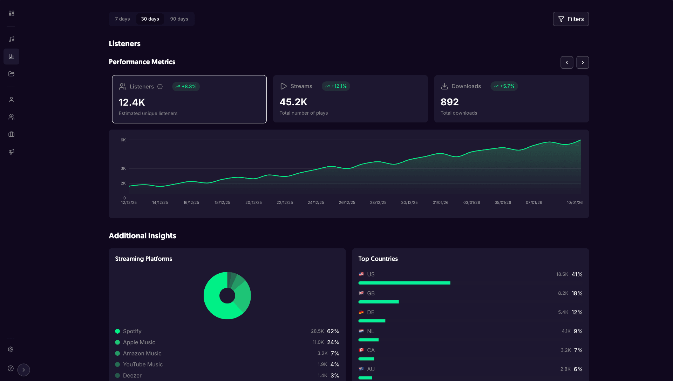Click the NL flag icon

(361, 331)
